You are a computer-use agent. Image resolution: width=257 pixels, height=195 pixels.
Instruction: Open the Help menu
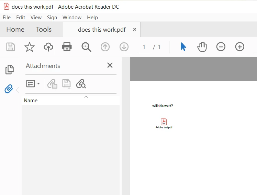[x=92, y=18]
